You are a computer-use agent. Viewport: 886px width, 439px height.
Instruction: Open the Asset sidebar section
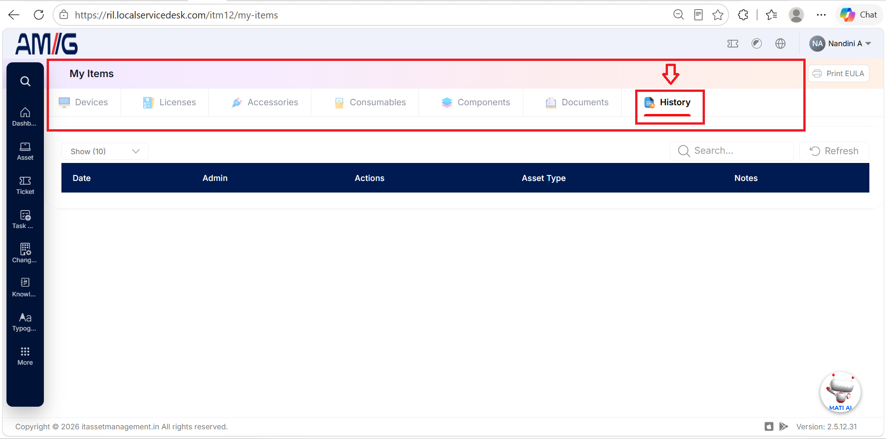(25, 151)
